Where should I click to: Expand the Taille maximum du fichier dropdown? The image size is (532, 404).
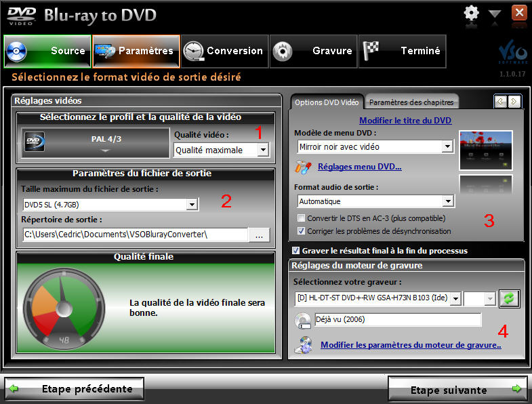click(110, 205)
